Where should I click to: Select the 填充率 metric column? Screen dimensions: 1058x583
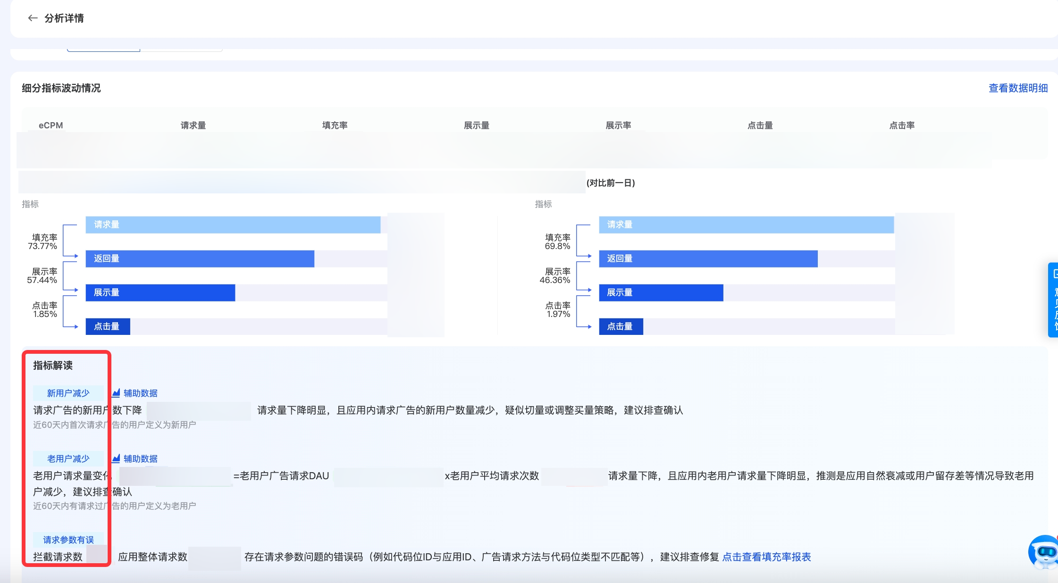tap(335, 125)
